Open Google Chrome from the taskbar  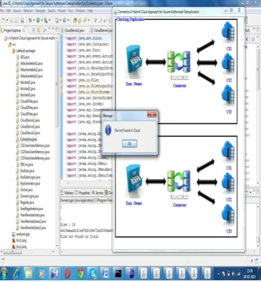coord(80,273)
